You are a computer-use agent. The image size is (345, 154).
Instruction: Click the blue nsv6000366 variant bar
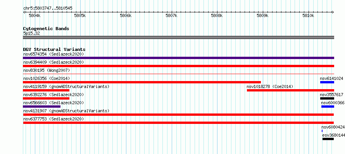[328, 107]
